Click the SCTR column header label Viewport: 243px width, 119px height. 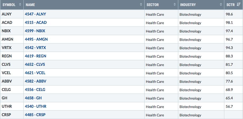tap(230, 5)
